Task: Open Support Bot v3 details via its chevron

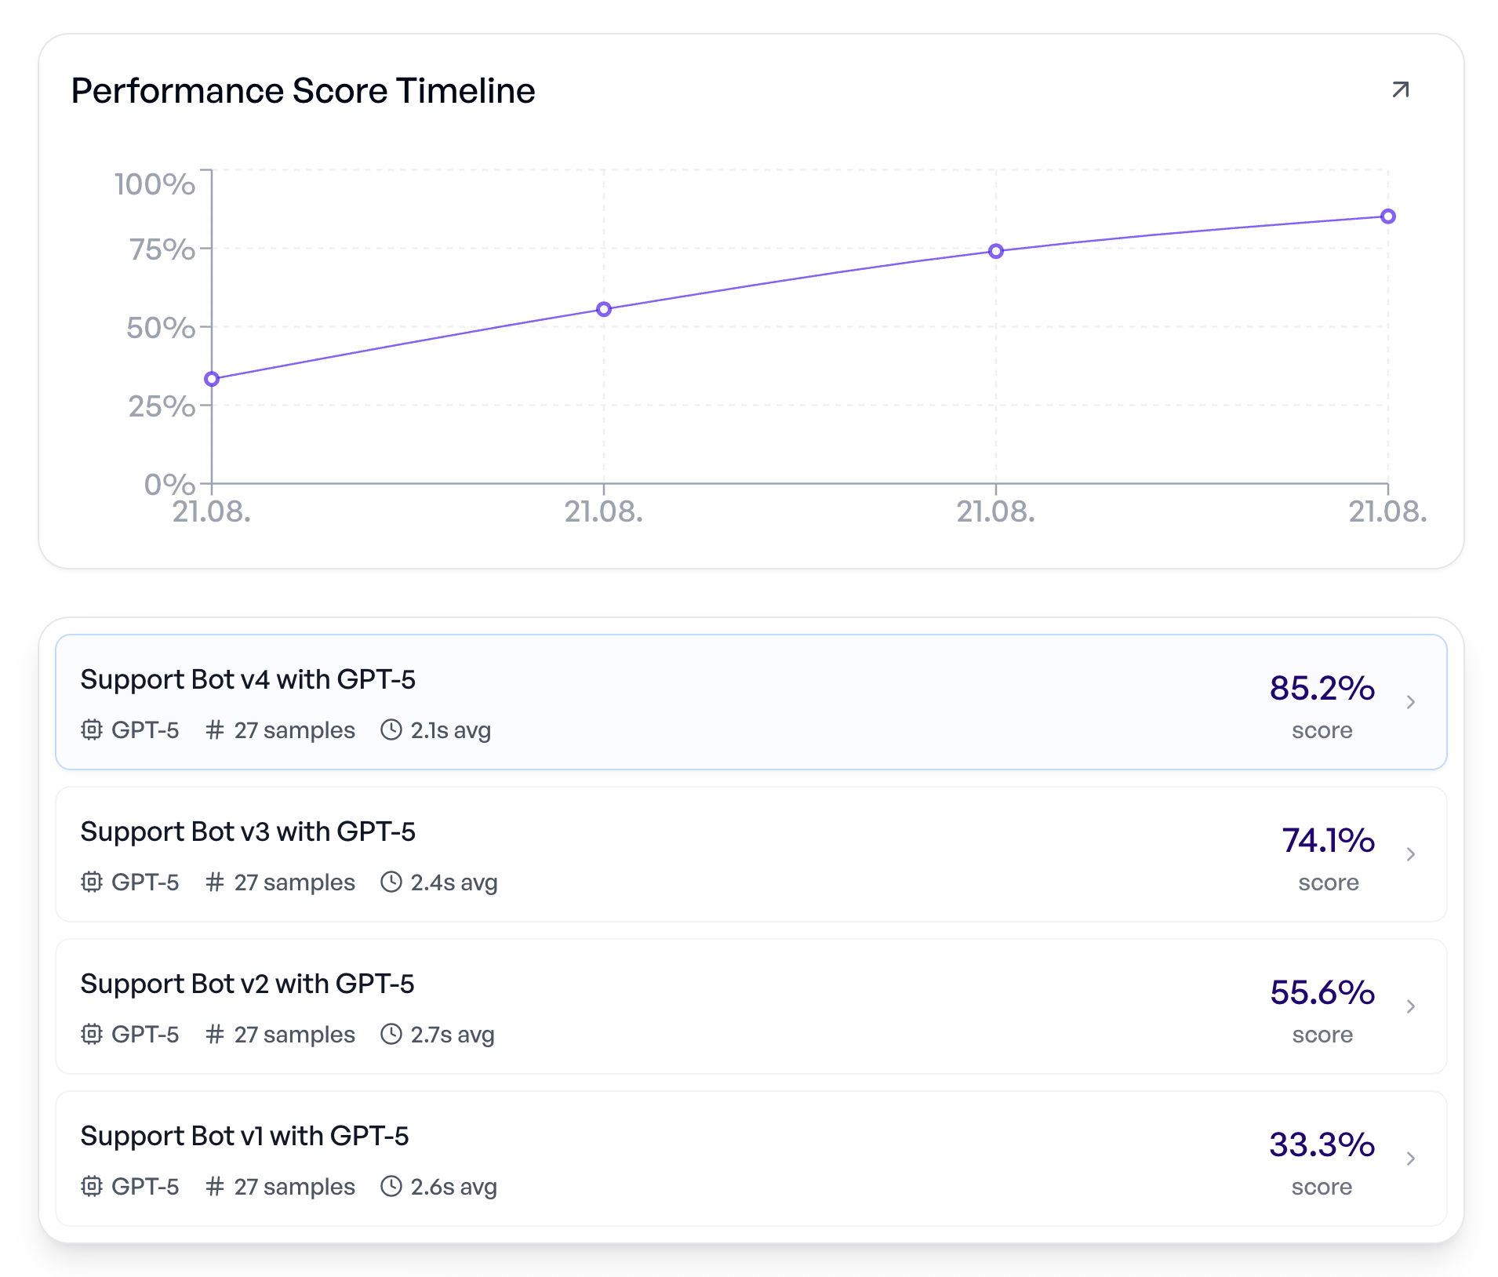Action: (1412, 854)
